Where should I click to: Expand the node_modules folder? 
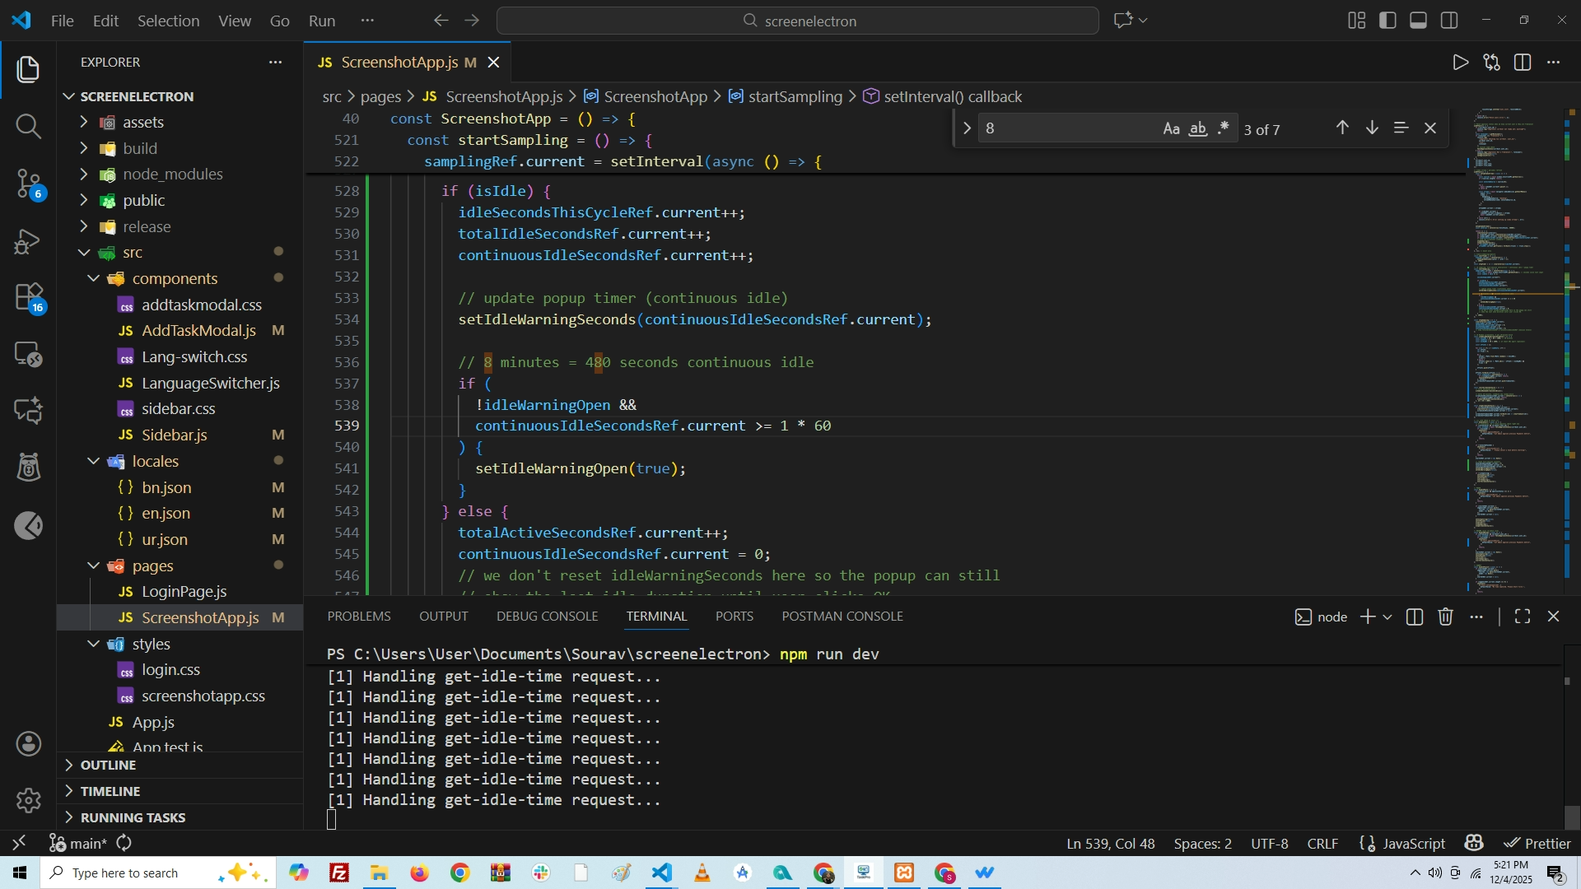coord(172,174)
